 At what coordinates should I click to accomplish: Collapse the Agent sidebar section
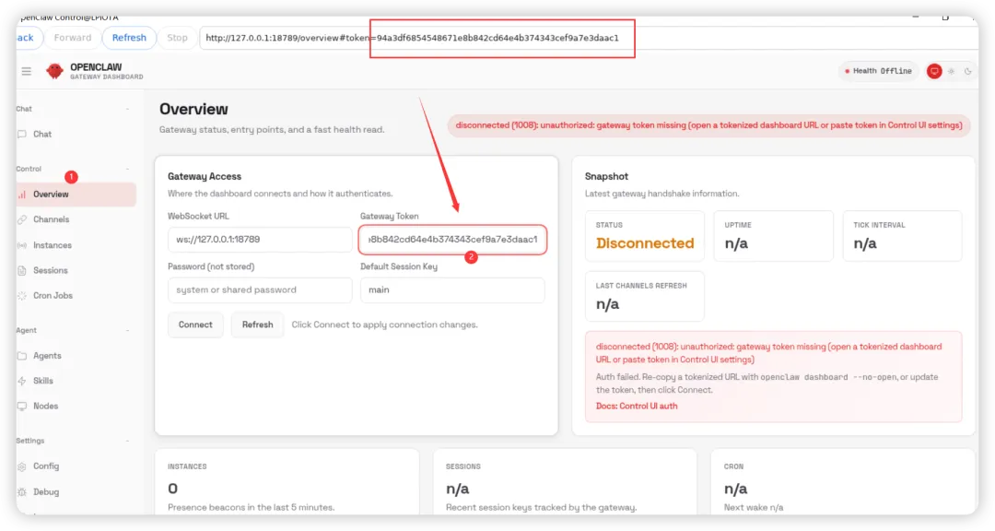[127, 330]
